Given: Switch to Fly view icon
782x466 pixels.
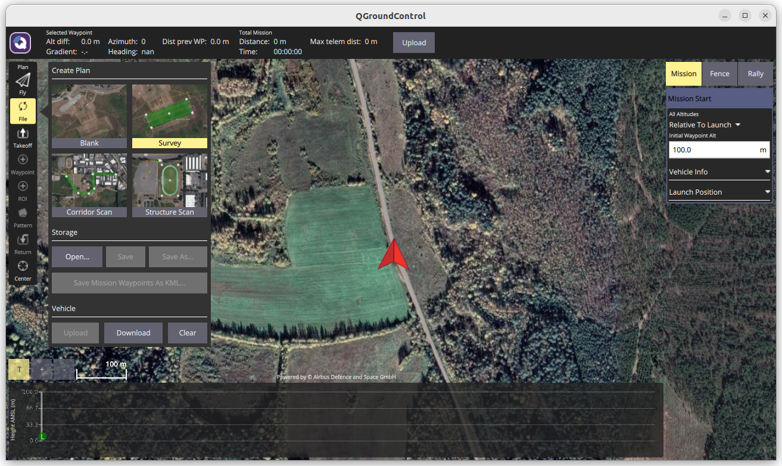Looking at the screenshot, I should 23,81.
